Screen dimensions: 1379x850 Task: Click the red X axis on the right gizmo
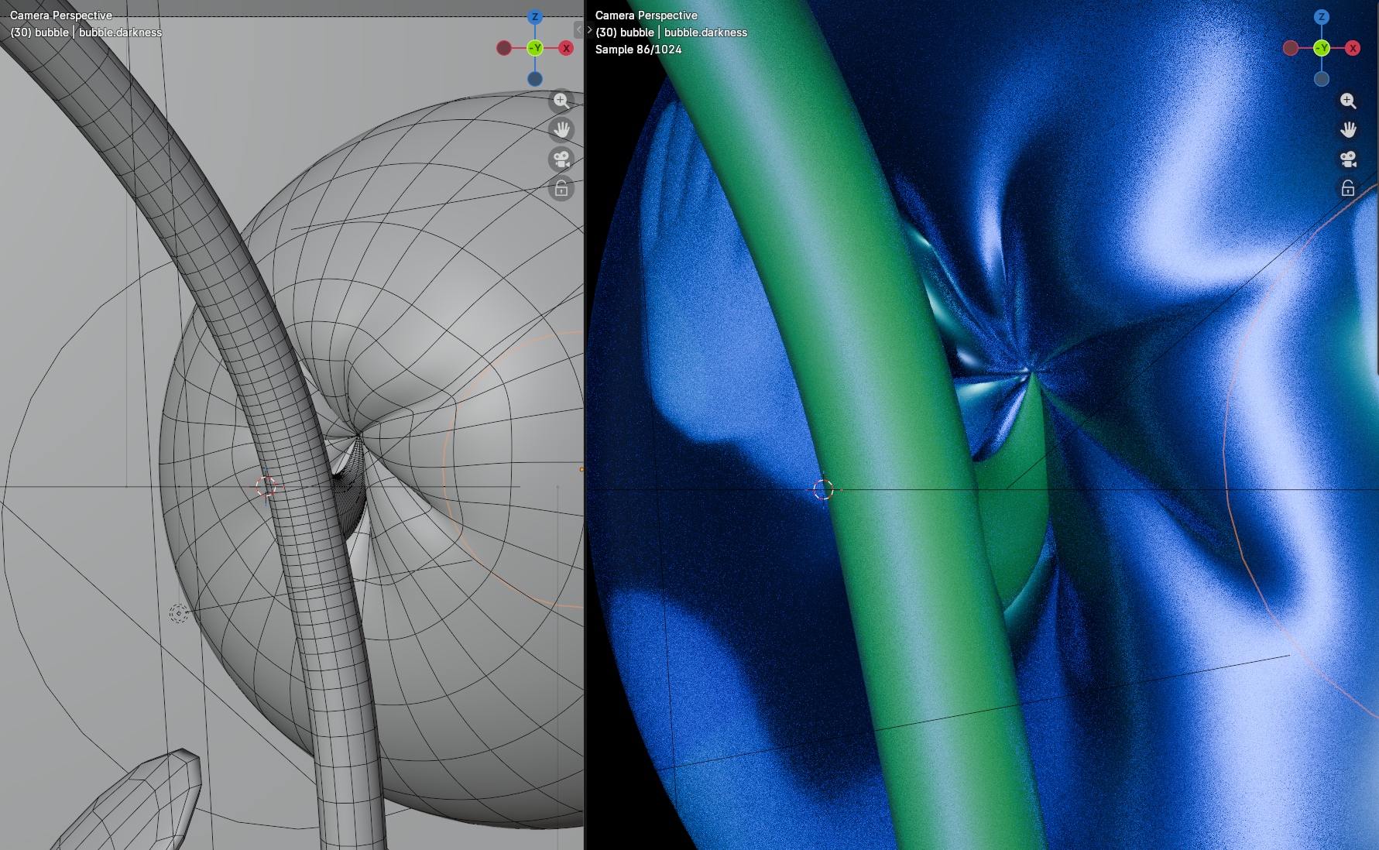[1353, 48]
